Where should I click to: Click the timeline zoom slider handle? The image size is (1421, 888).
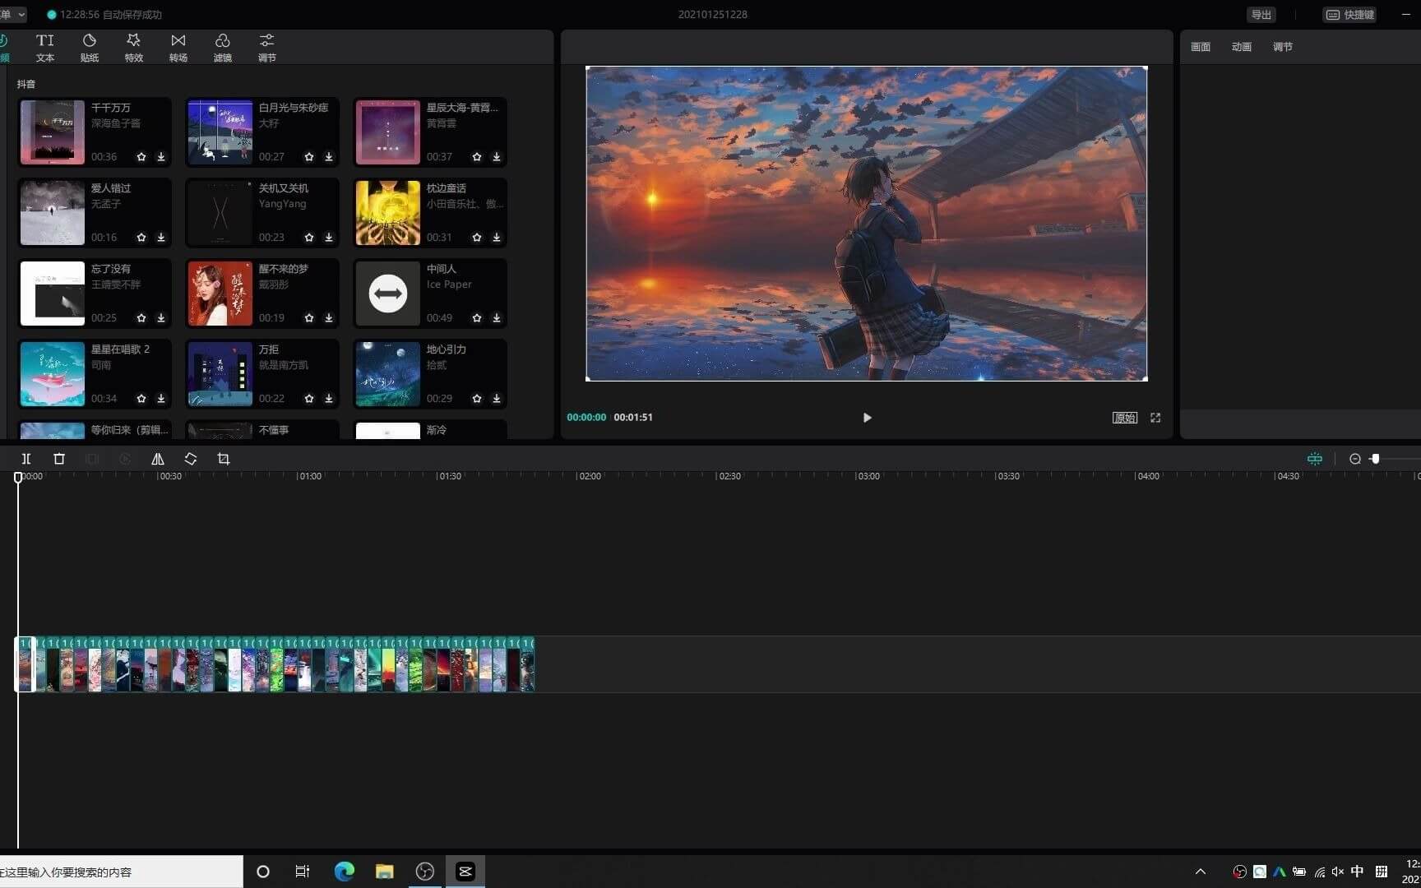1375,459
